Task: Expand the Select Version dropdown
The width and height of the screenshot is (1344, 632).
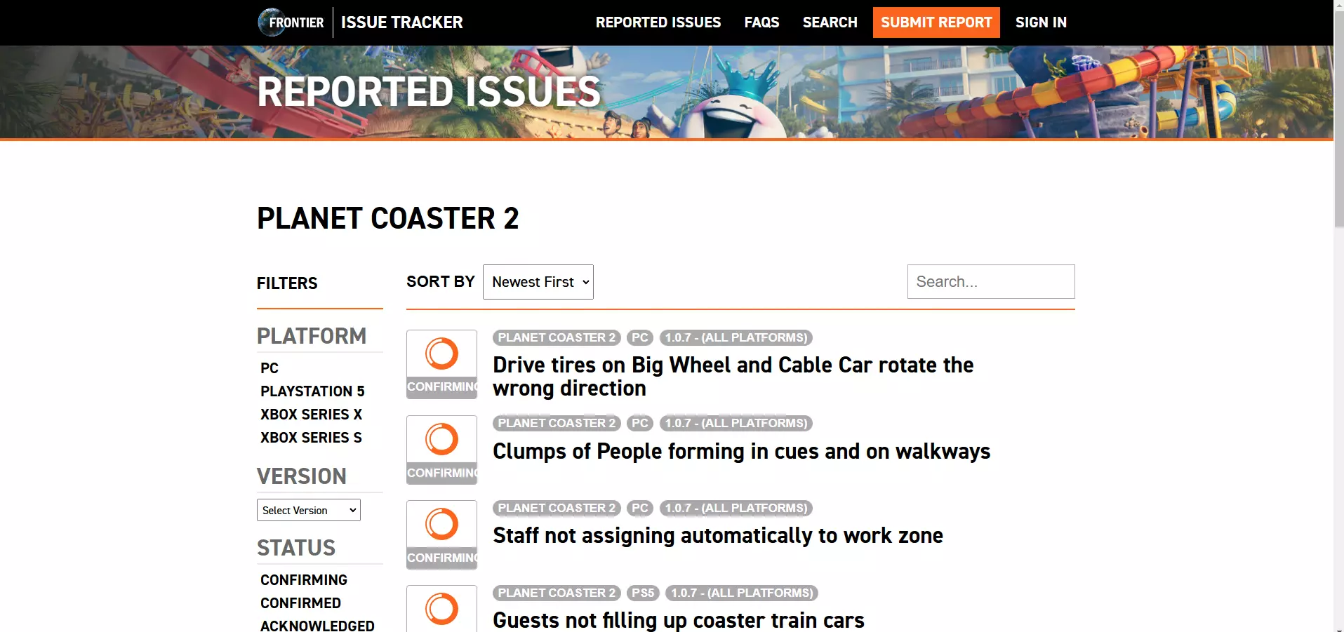Action: coord(309,510)
